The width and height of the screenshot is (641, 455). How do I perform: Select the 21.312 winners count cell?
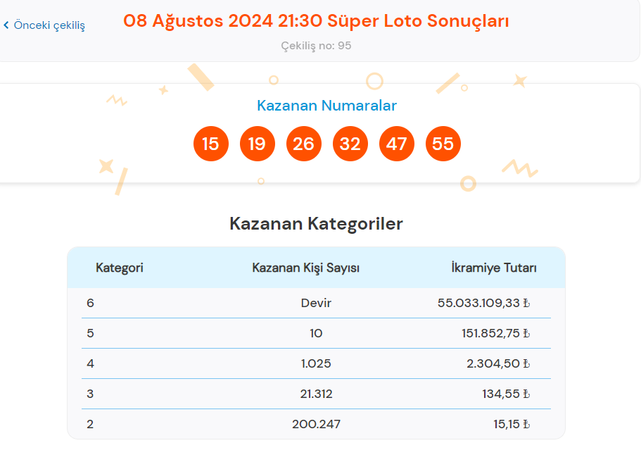tap(316, 394)
